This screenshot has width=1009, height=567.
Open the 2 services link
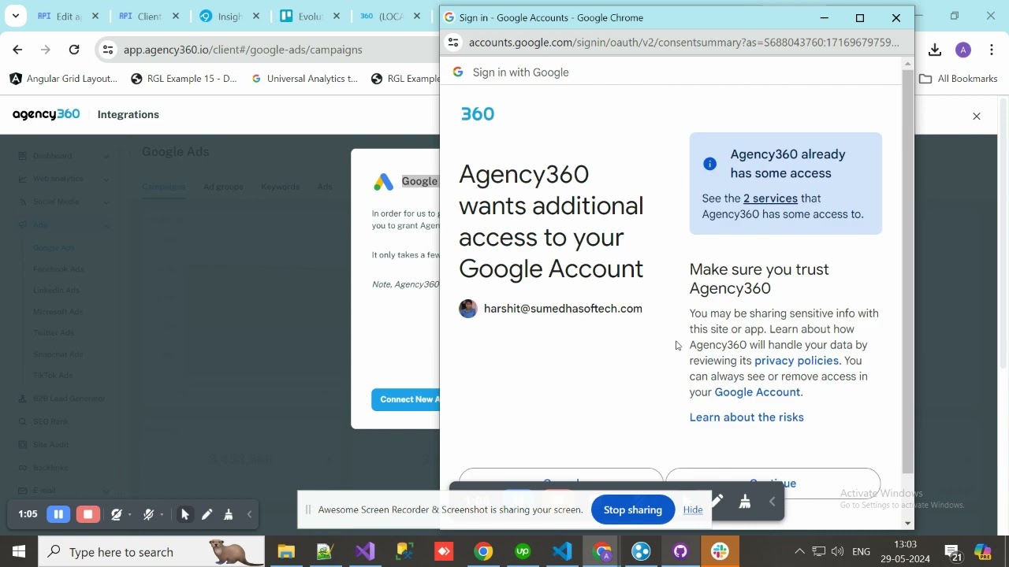770,198
